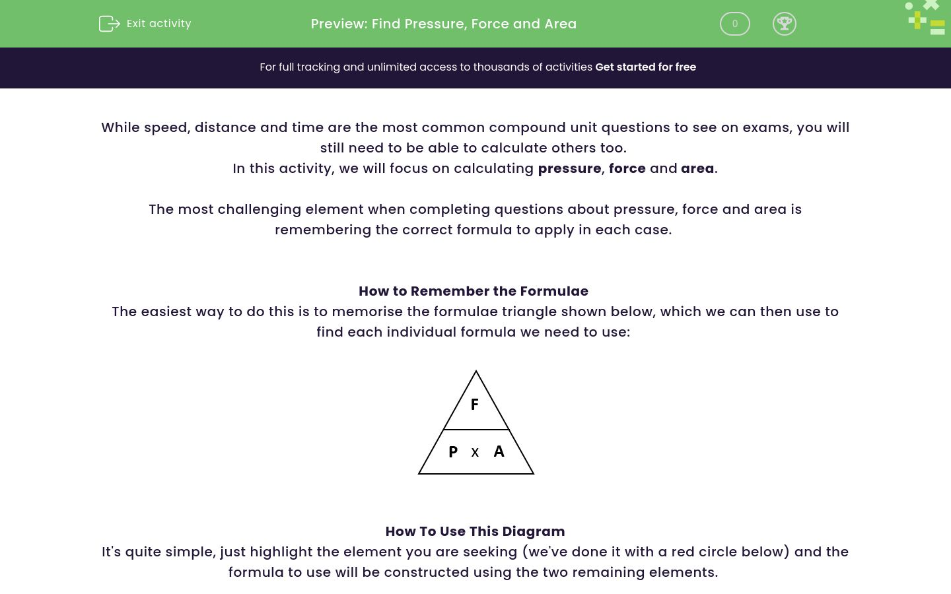The image size is (951, 594).
Task: Toggle the bold word area in the text
Action: pyautogui.click(x=697, y=168)
